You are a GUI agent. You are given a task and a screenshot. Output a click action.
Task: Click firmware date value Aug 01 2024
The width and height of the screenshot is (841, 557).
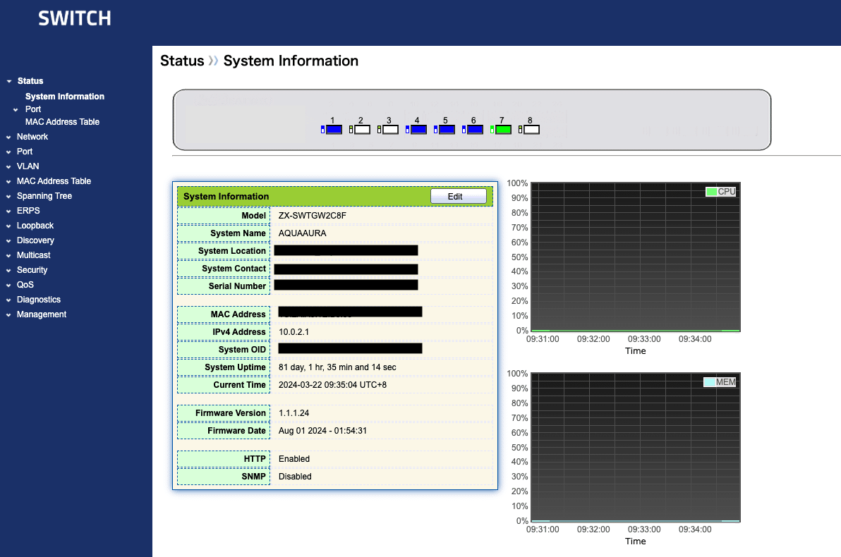(x=323, y=431)
